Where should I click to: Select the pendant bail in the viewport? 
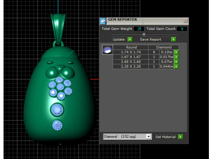(x=58, y=30)
